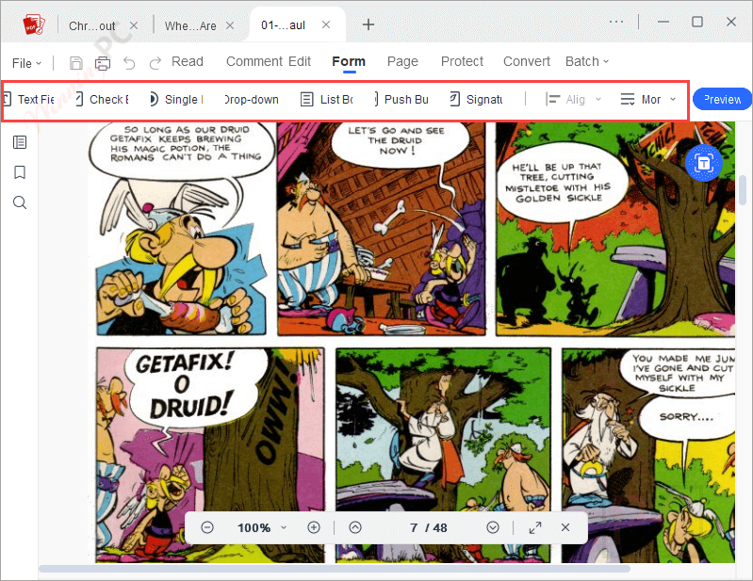Select the '01-...aul' document tab
This screenshot has height=581, width=753.
(284, 25)
